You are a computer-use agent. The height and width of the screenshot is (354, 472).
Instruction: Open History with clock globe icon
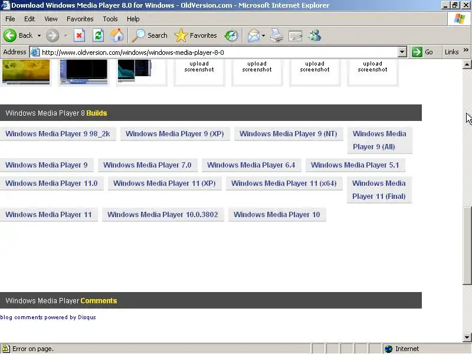coord(231,35)
